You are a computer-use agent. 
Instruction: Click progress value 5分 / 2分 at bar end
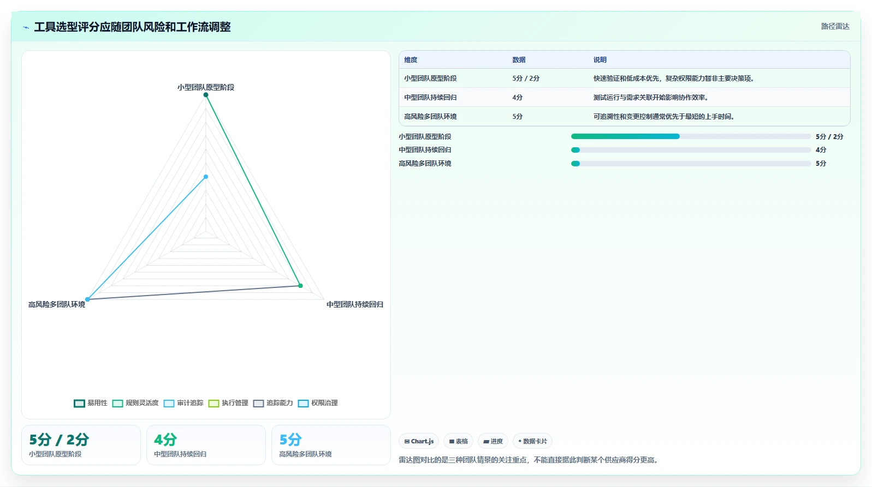(829, 136)
